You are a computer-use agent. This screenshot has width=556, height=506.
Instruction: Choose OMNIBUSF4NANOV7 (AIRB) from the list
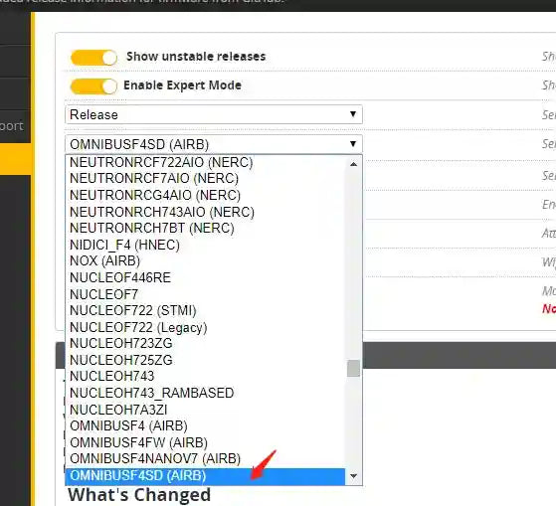[205, 459]
